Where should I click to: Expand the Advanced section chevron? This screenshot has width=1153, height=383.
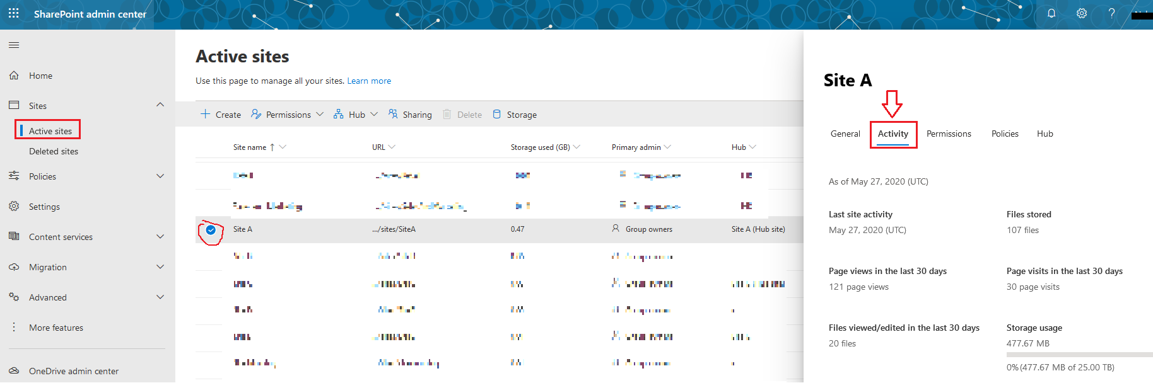[160, 297]
